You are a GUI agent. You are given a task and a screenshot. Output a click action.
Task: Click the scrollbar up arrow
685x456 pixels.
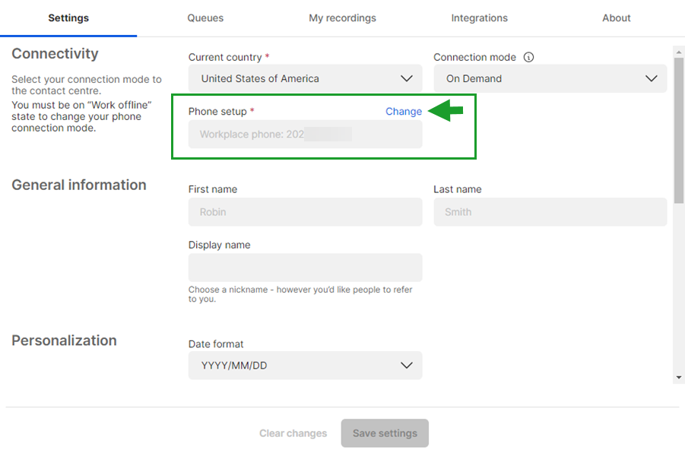coord(678,52)
